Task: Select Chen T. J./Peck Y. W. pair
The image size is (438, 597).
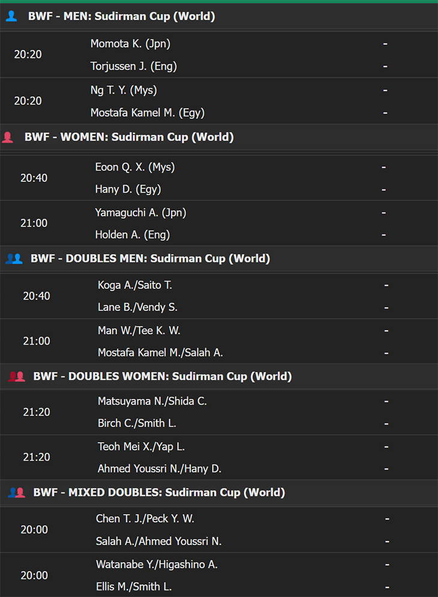Action: click(145, 518)
